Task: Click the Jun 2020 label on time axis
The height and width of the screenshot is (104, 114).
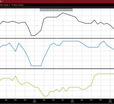Action: click(x=34, y=101)
